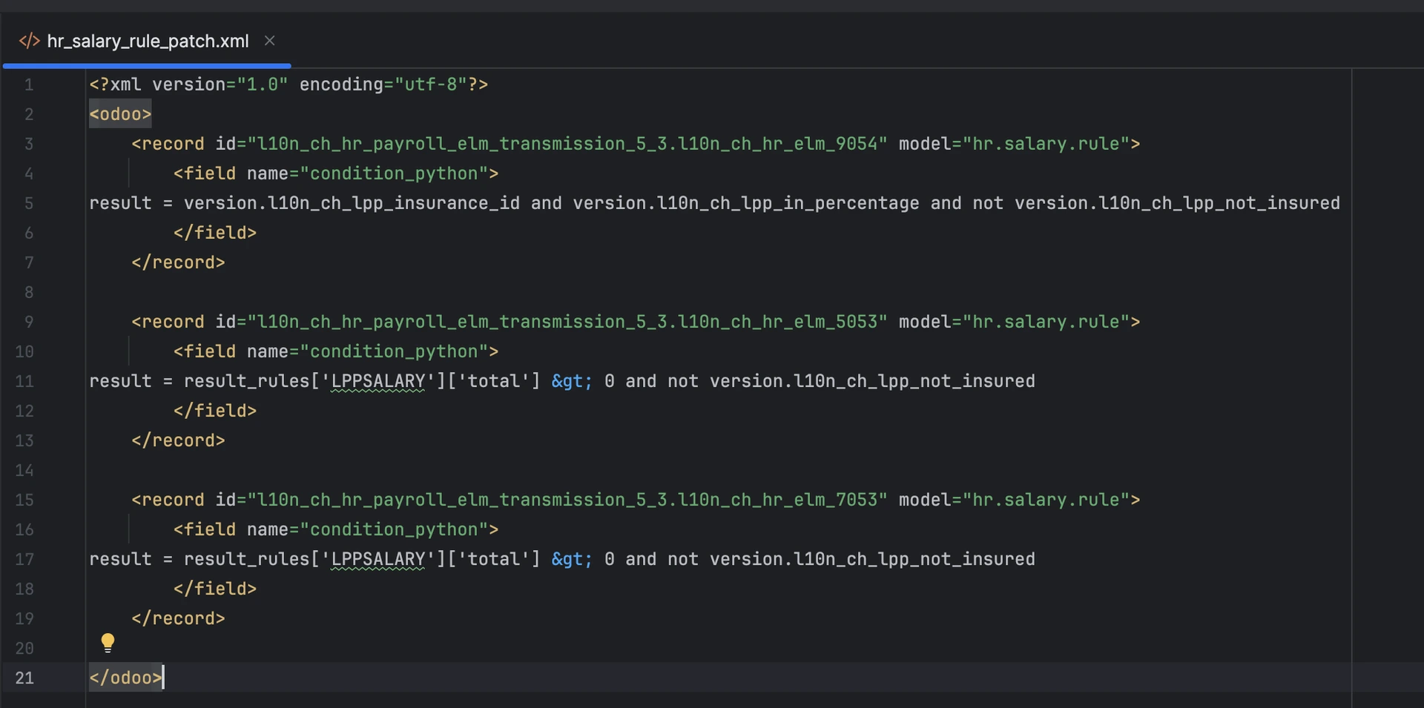Click the condition_python field tag on line 10
Screen dimensions: 1424x708
(336, 351)
